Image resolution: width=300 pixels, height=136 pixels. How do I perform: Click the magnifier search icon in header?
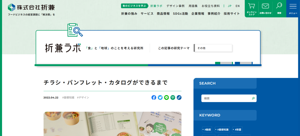click(279, 8)
